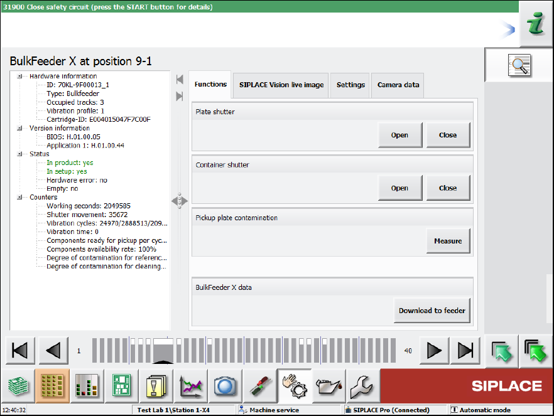Open the SIPLACE Vision live image tab
This screenshot has width=554, height=416.
281,85
